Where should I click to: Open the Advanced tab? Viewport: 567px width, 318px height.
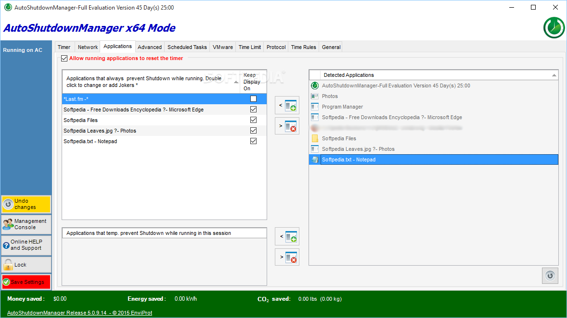click(150, 47)
